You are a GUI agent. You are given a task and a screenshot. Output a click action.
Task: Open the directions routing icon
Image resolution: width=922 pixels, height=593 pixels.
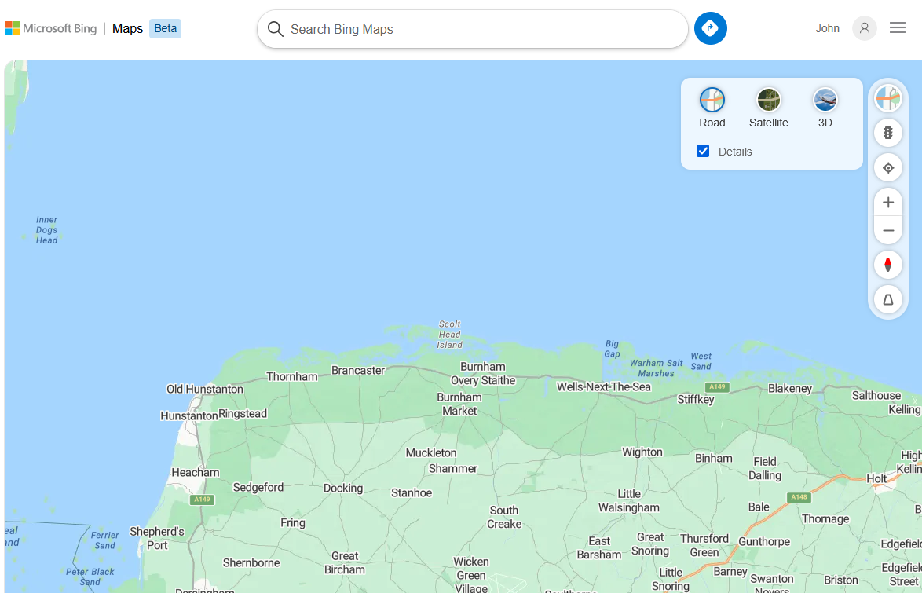tap(710, 27)
